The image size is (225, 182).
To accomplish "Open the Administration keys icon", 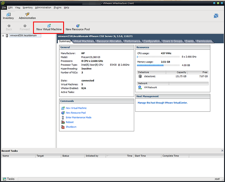I will tap(27, 14).
